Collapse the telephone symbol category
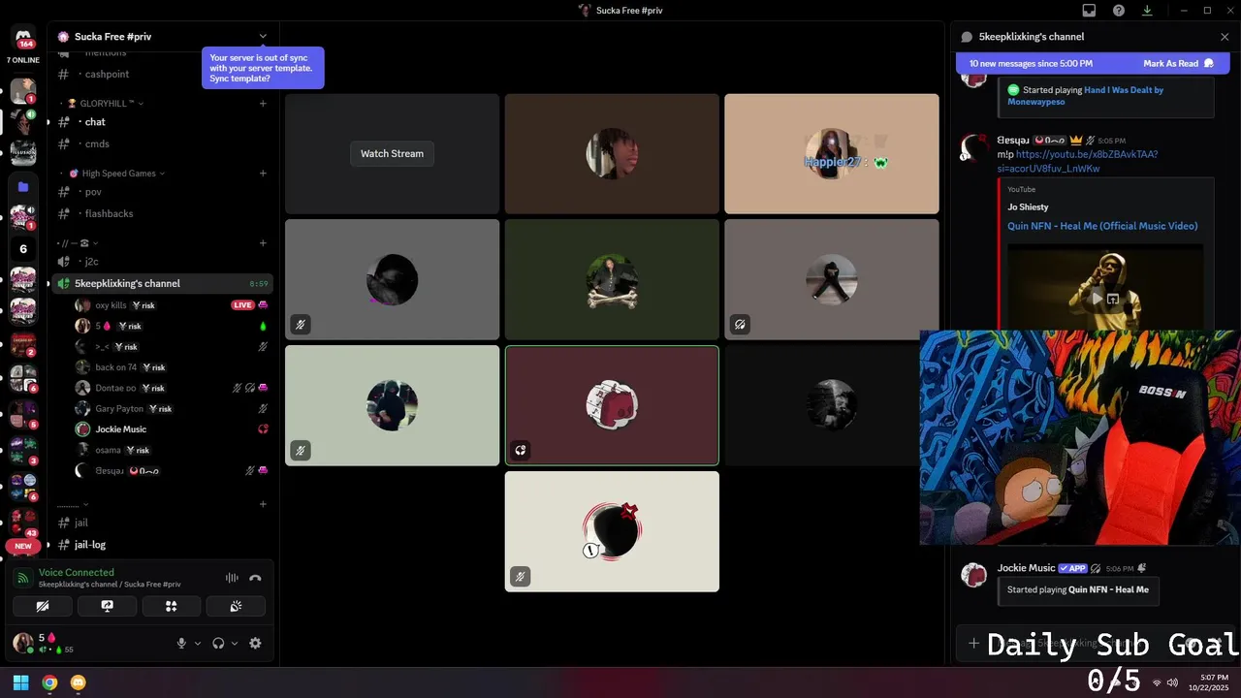The image size is (1241, 698). point(79,243)
